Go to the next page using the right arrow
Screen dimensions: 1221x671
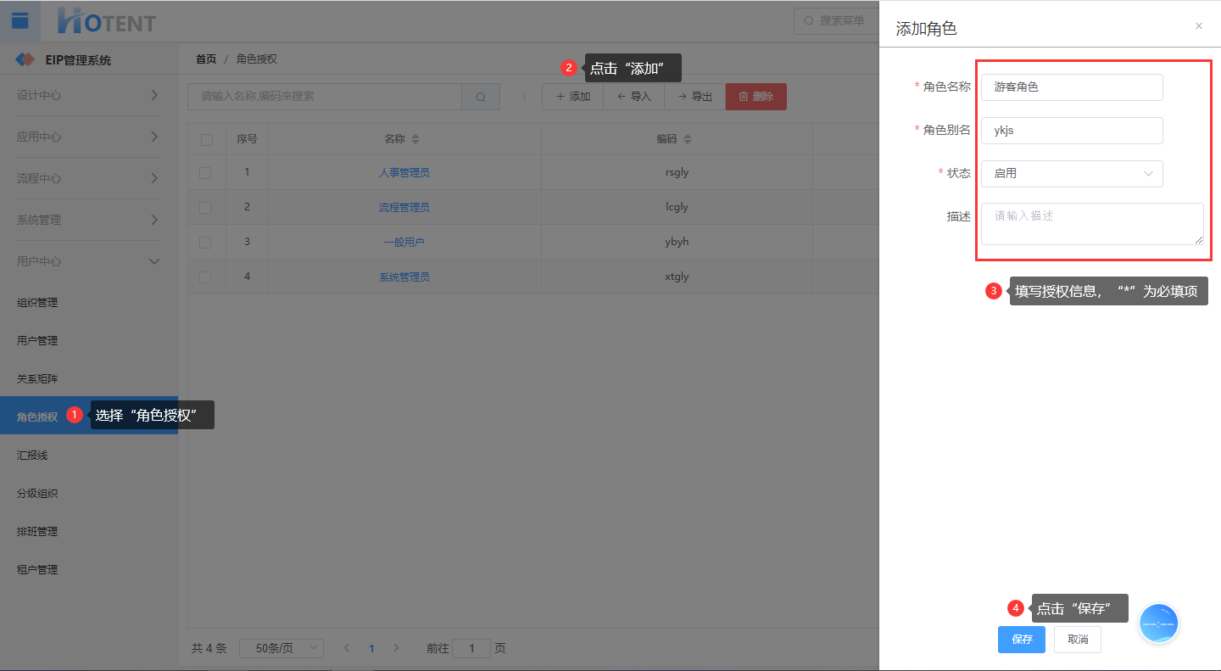[396, 648]
